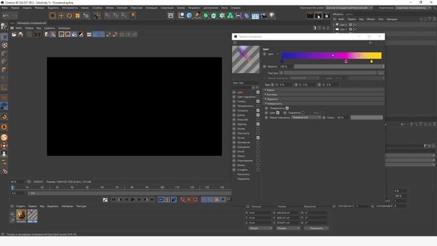This screenshot has width=437, height=246.
Task: Open the Файл menu in main menu bar
Action: coord(5,8)
